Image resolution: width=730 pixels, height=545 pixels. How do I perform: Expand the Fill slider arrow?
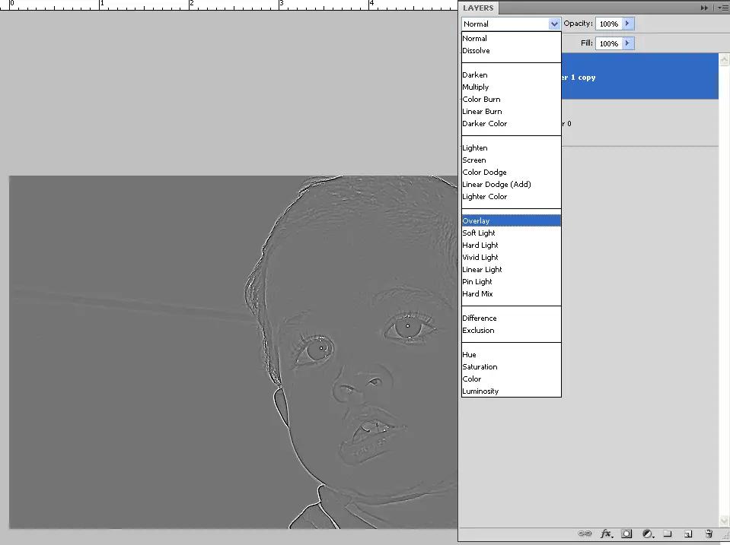tap(628, 44)
